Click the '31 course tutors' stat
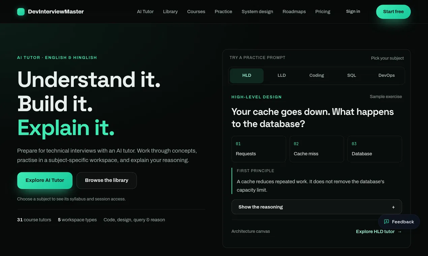The width and height of the screenshot is (428, 256). pyautogui.click(x=34, y=220)
